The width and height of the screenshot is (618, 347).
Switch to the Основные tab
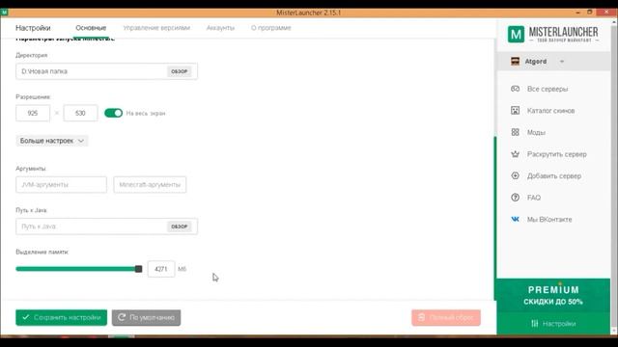click(x=91, y=28)
